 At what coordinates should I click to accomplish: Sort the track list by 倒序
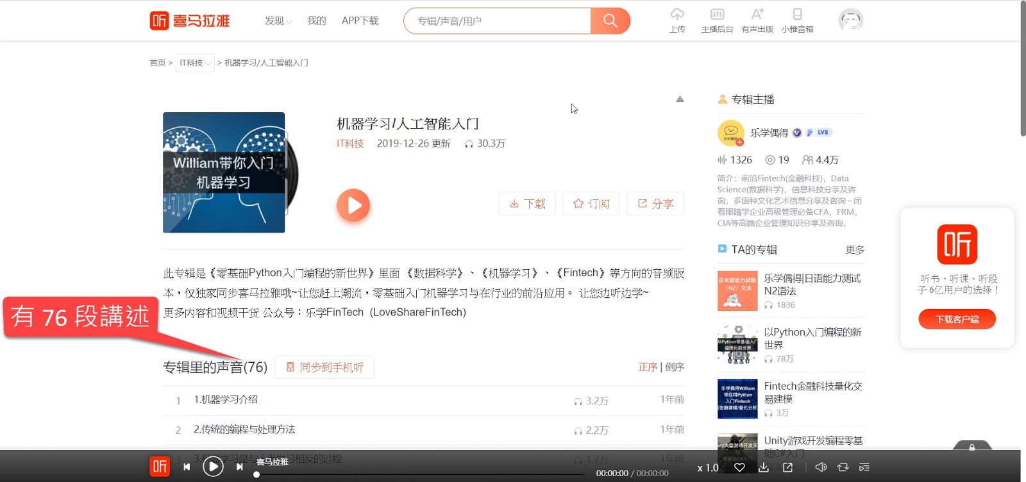675,367
